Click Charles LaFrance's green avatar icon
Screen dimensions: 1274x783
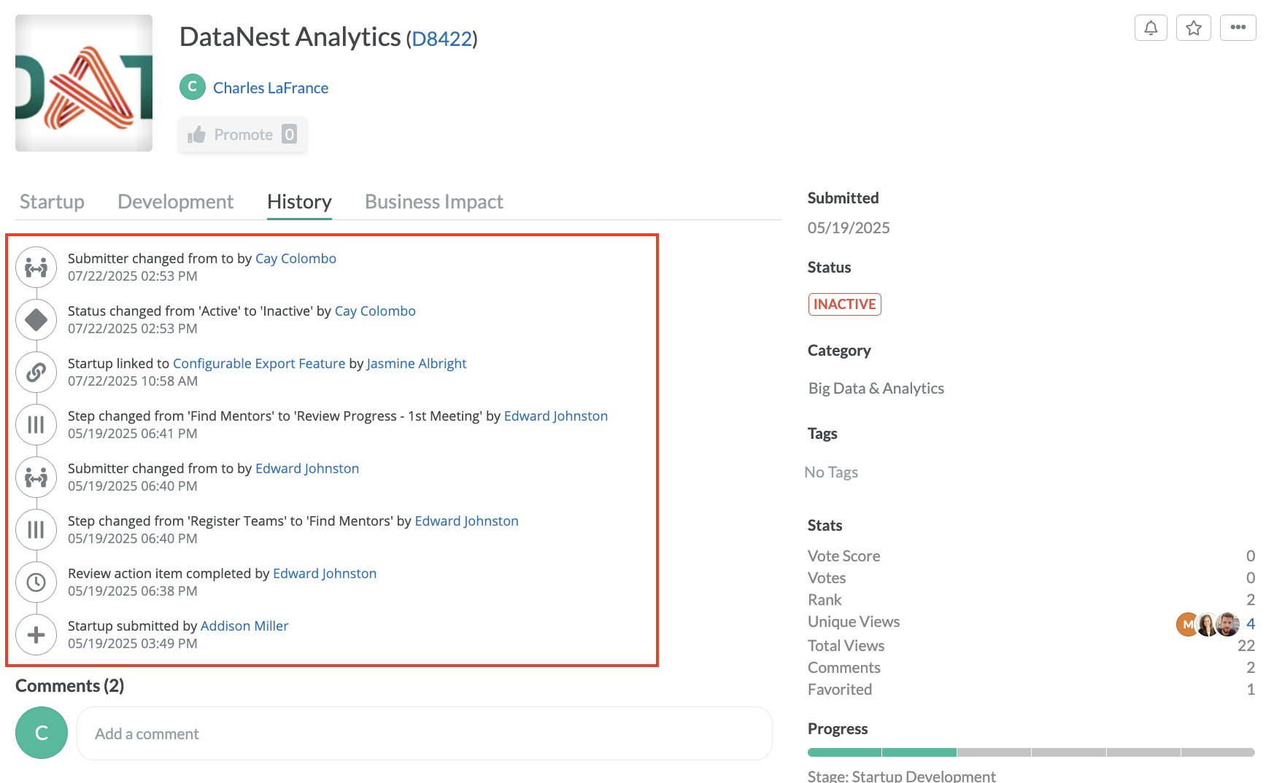193,87
